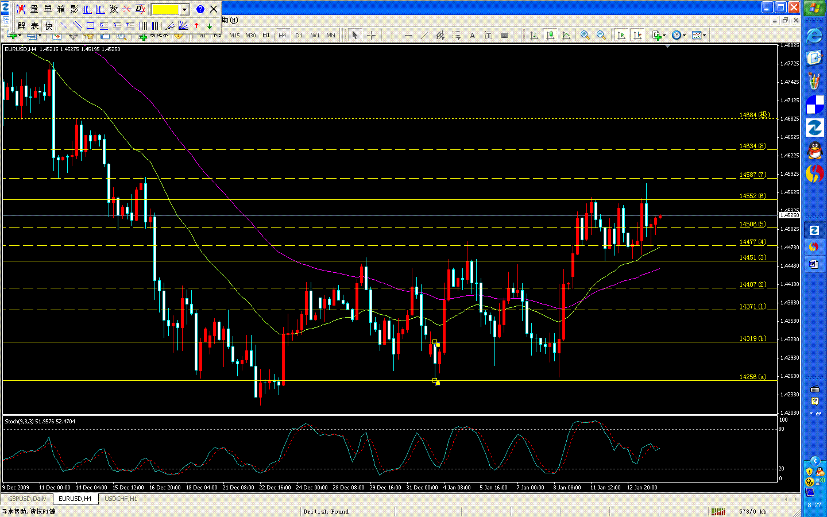Screen dimensions: 827x517
Task: Toggle chart auto scroll
Action: click(621, 36)
